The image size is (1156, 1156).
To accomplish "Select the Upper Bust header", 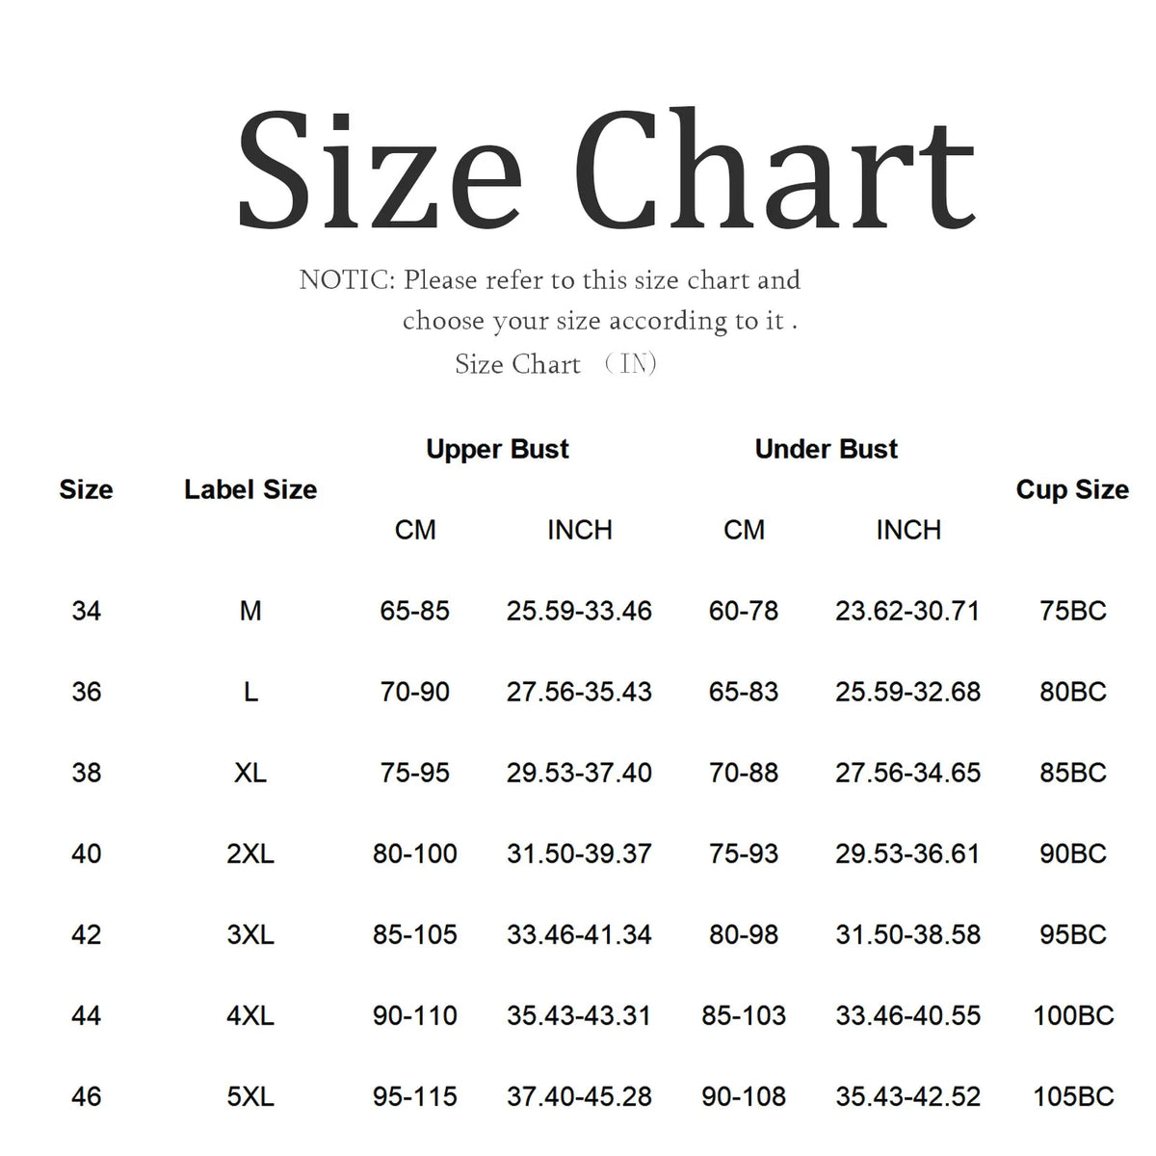I will pyautogui.click(x=497, y=449).
